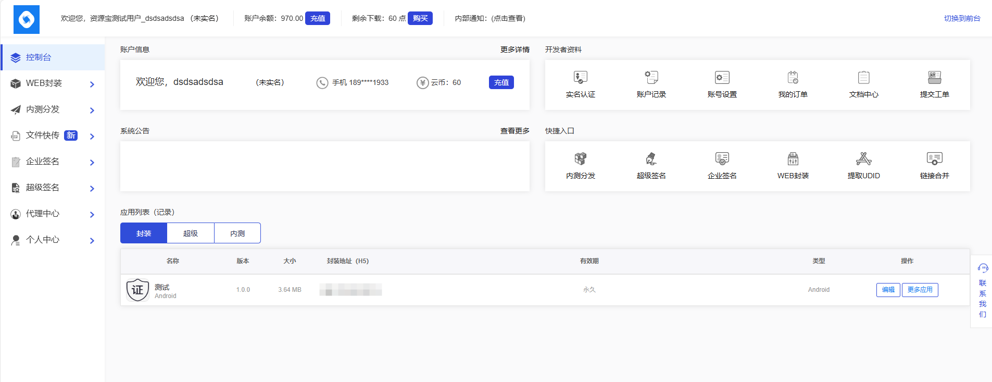
Task: Click the 账户余额: 970.00 text
Action: coord(273,18)
